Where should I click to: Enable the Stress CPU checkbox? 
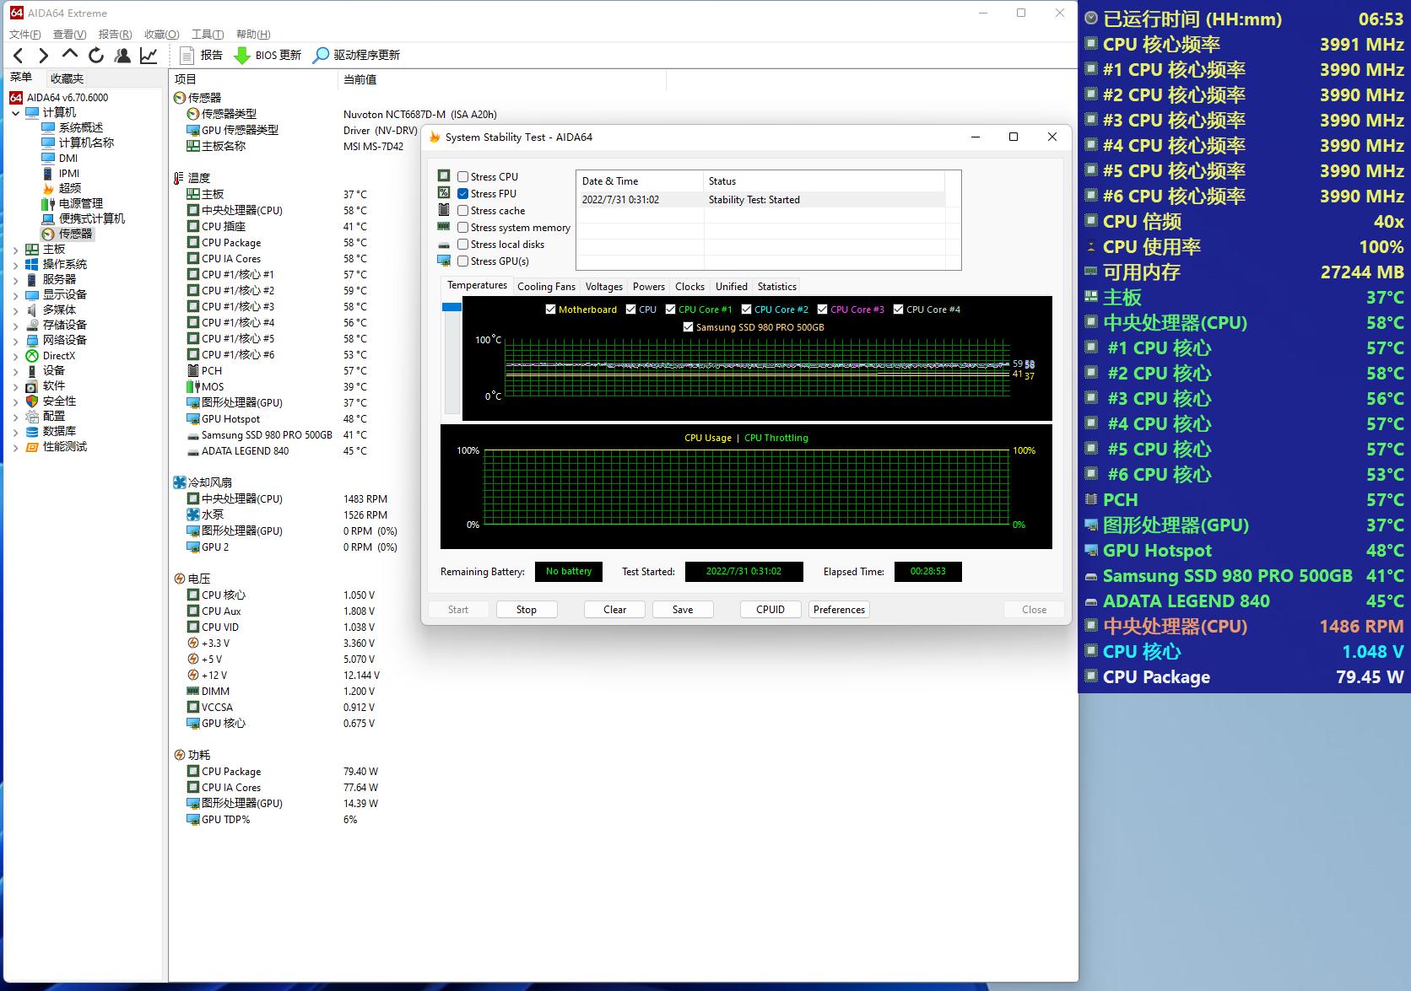coord(463,177)
